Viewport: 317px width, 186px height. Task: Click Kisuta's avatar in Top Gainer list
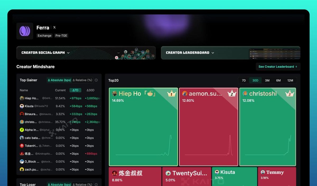pyautogui.click(x=22, y=106)
